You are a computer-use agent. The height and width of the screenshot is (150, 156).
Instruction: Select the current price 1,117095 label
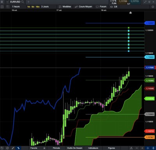[x=150, y=68]
